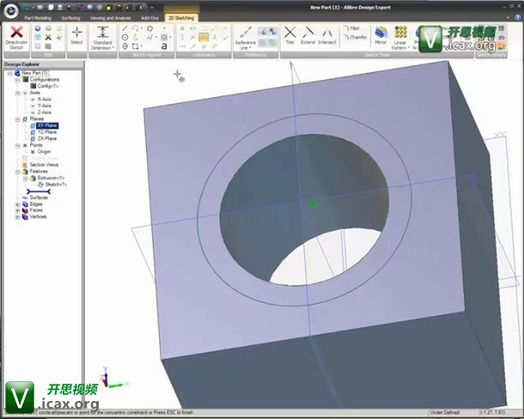This screenshot has height=419, width=524.
Task: Use the Intersect sketch tool
Action: click(x=327, y=34)
